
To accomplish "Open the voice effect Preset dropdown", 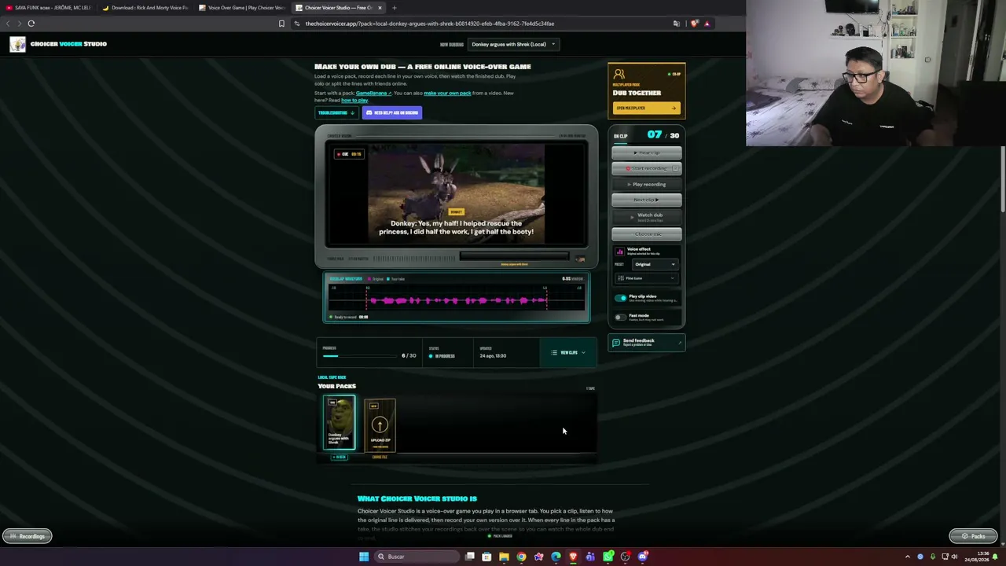I will (655, 264).
